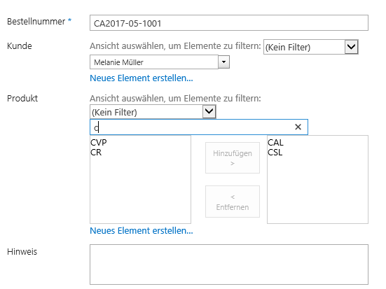Open the Produkt Kein Filter dropdown
Image resolution: width=386 pixels, height=289 pixels.
(x=153, y=112)
